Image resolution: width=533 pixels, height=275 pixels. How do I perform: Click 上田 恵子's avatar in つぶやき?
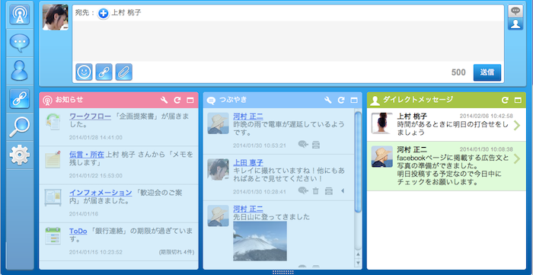pos(219,169)
